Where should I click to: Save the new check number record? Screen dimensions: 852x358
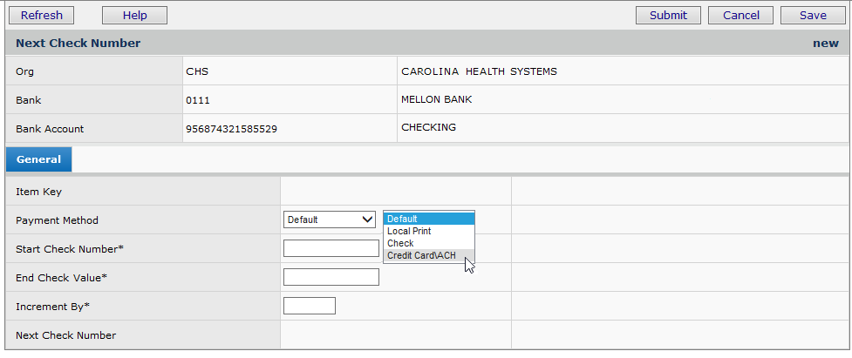[813, 15]
